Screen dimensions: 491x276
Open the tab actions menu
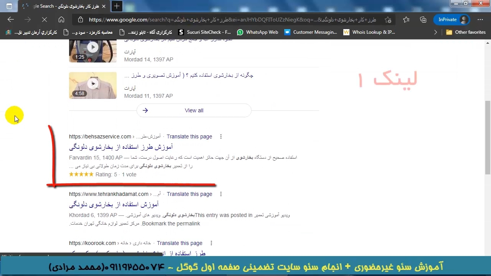[x=9, y=6]
